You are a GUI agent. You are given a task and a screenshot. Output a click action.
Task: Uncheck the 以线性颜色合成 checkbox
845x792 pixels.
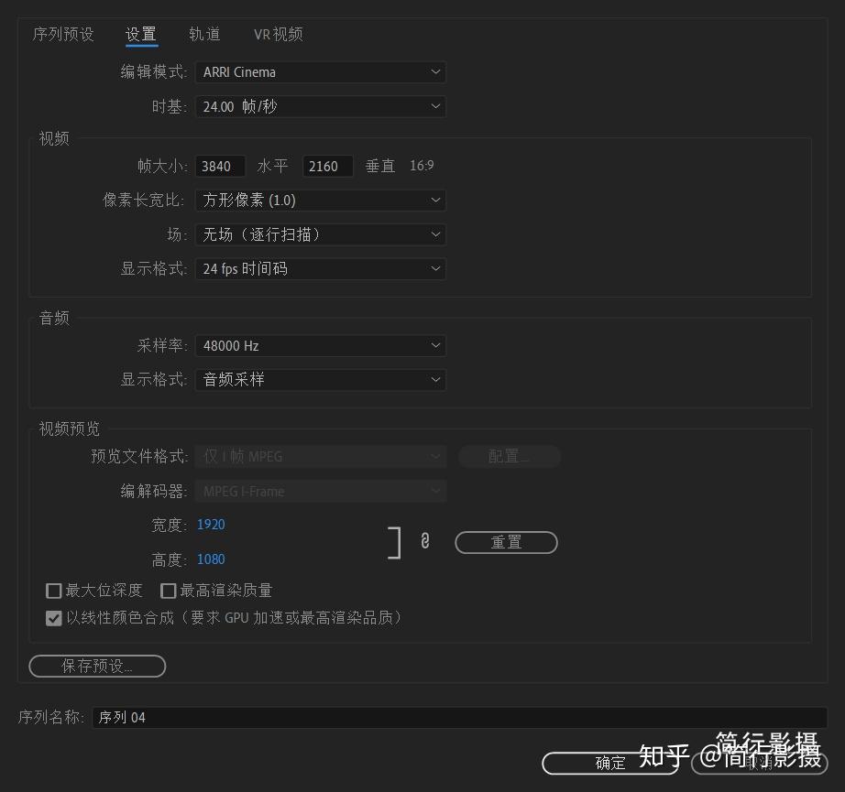[54, 618]
